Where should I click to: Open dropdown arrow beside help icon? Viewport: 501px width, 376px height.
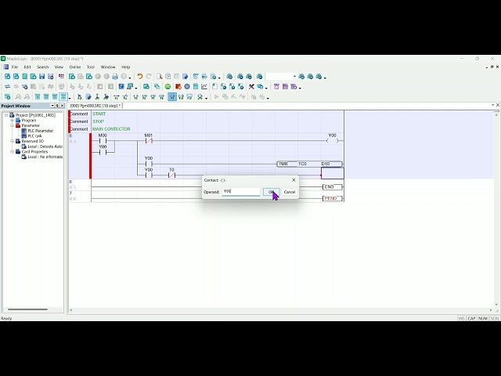(x=130, y=78)
